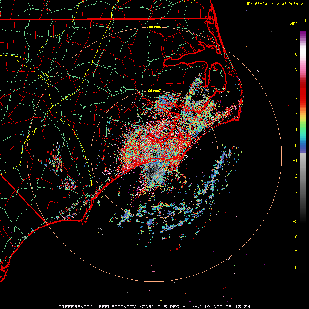
Task: Click the DZD product label above the scale
Action: click(x=302, y=21)
